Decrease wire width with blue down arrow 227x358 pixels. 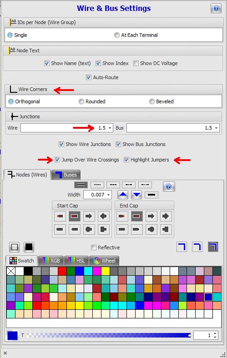[x=136, y=195]
